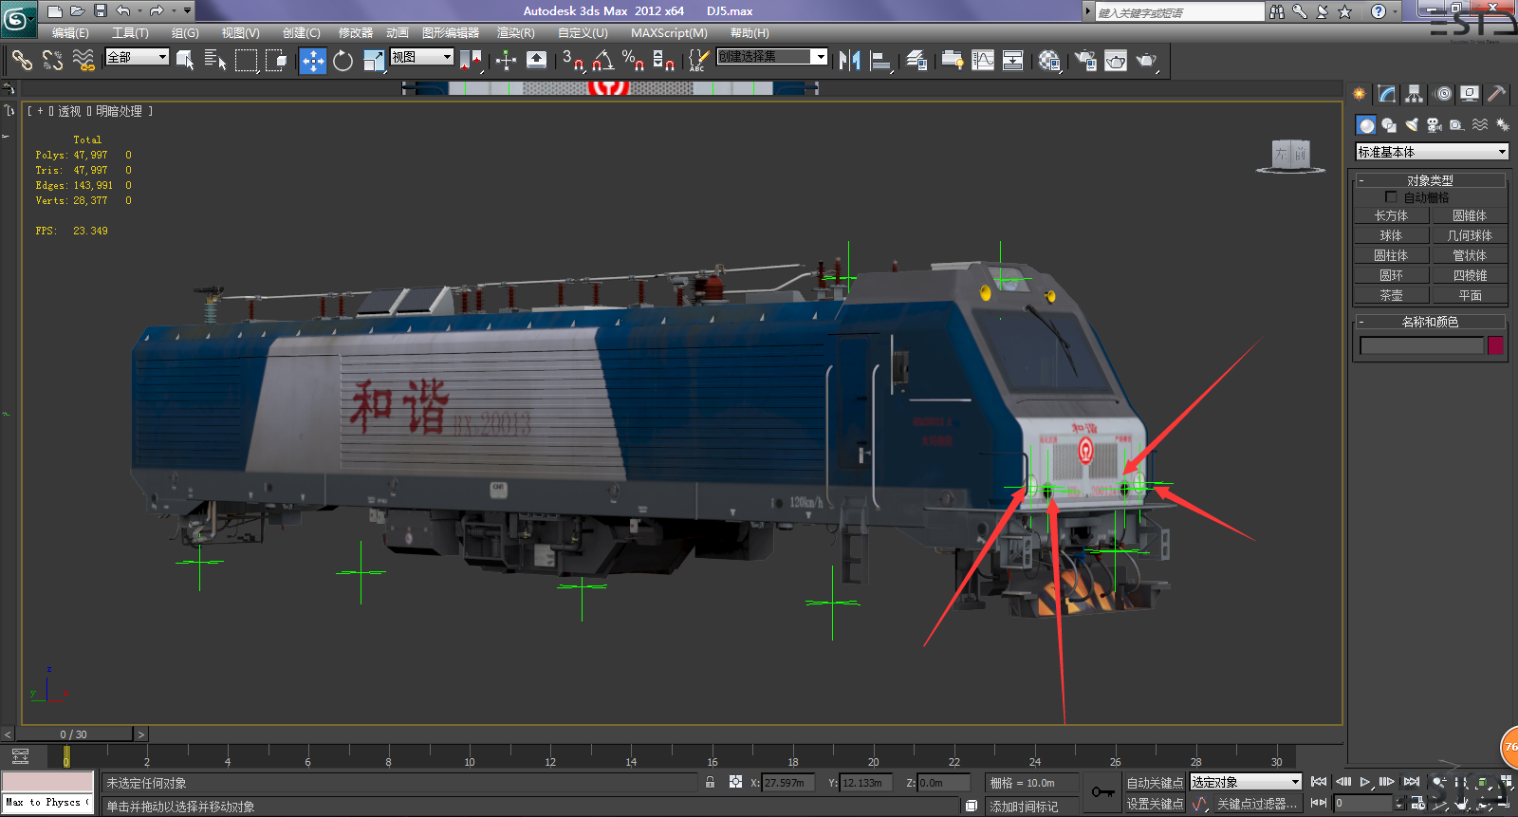Open the 修改器 menu
Screen dimensions: 1518x817
(x=356, y=33)
